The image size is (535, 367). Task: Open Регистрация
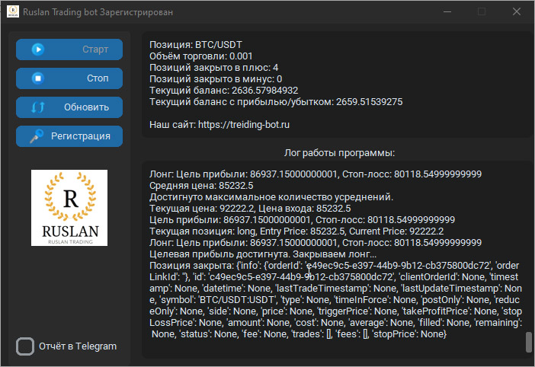(x=69, y=136)
